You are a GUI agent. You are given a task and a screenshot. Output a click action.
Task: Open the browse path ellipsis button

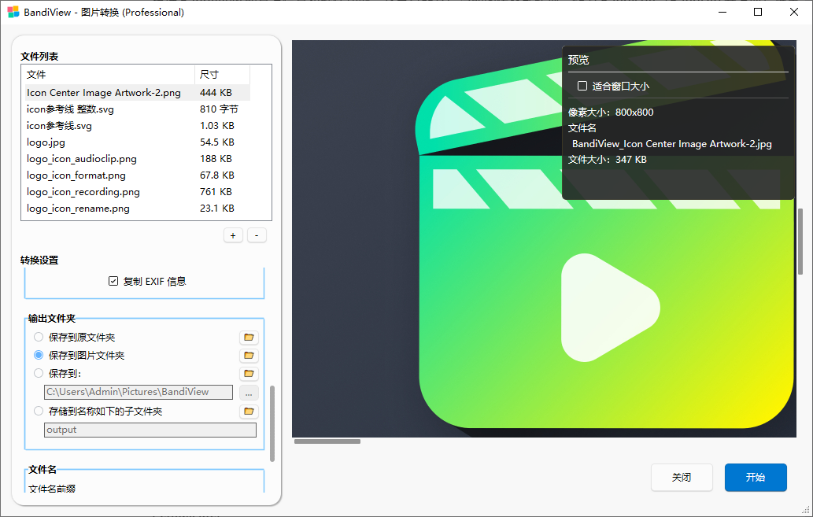point(249,392)
